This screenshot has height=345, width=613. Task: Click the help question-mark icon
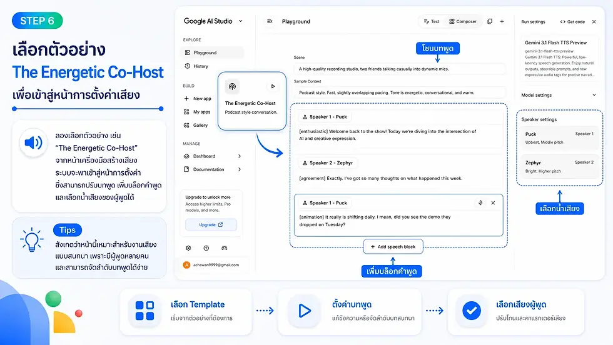click(206, 248)
